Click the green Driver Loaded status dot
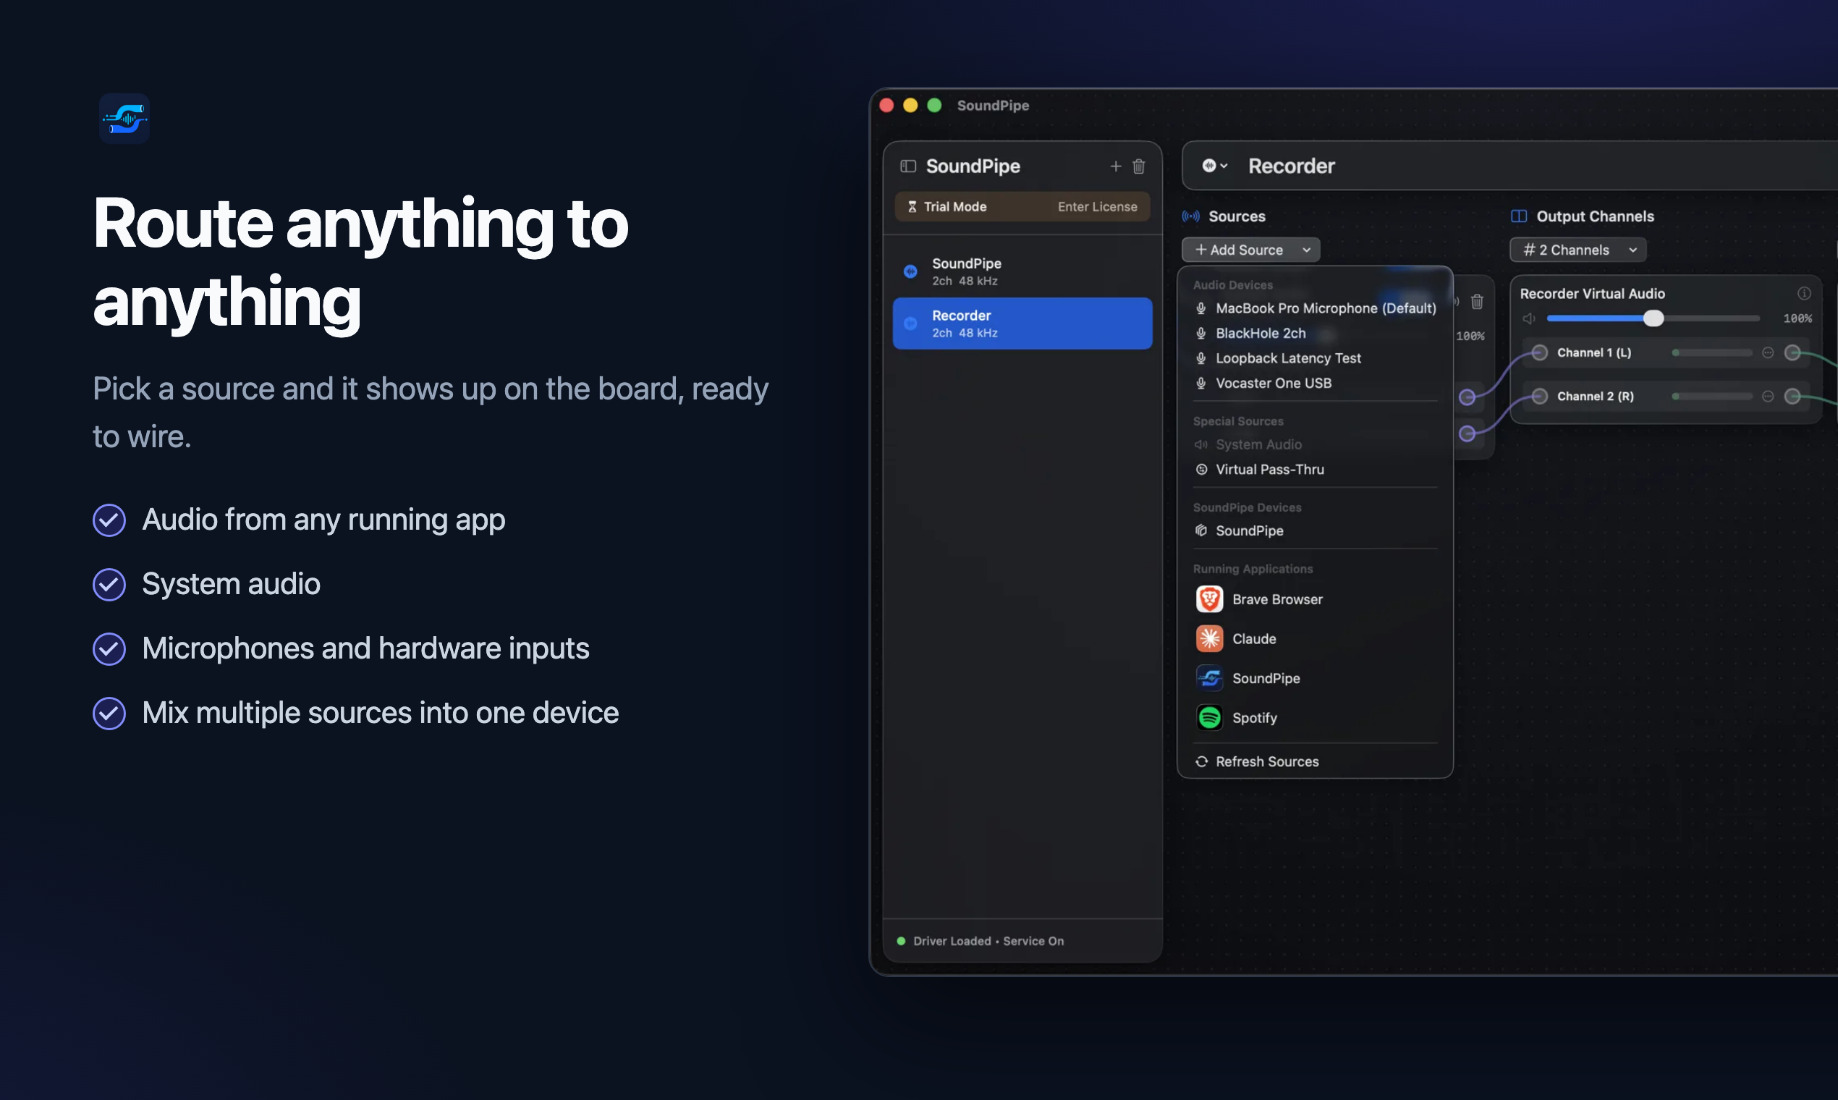This screenshot has height=1100, width=1838. 901,942
